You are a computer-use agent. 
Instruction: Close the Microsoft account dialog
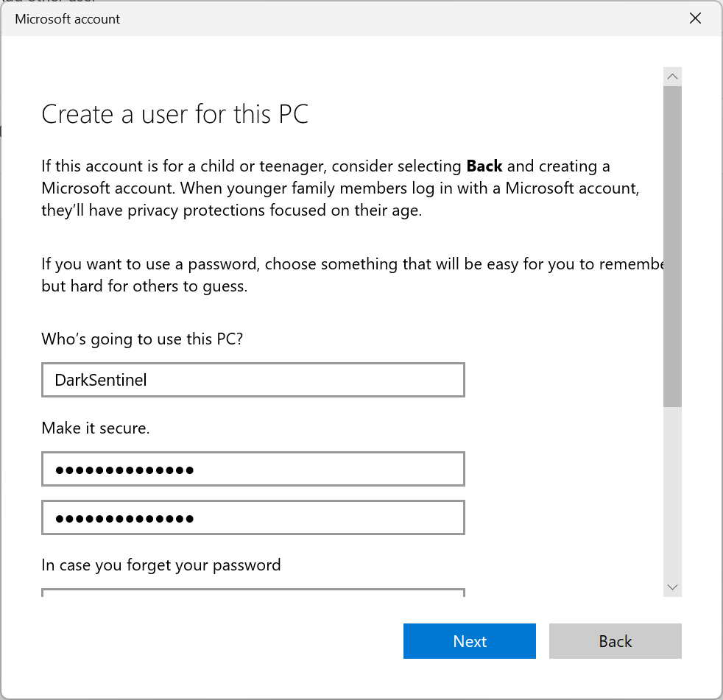tap(695, 18)
